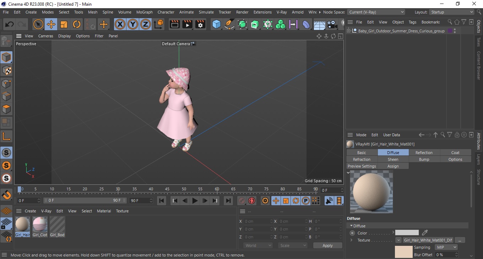Image resolution: width=483 pixels, height=259 pixels.
Task: Open the Node Space dropdown
Action: pos(376,12)
